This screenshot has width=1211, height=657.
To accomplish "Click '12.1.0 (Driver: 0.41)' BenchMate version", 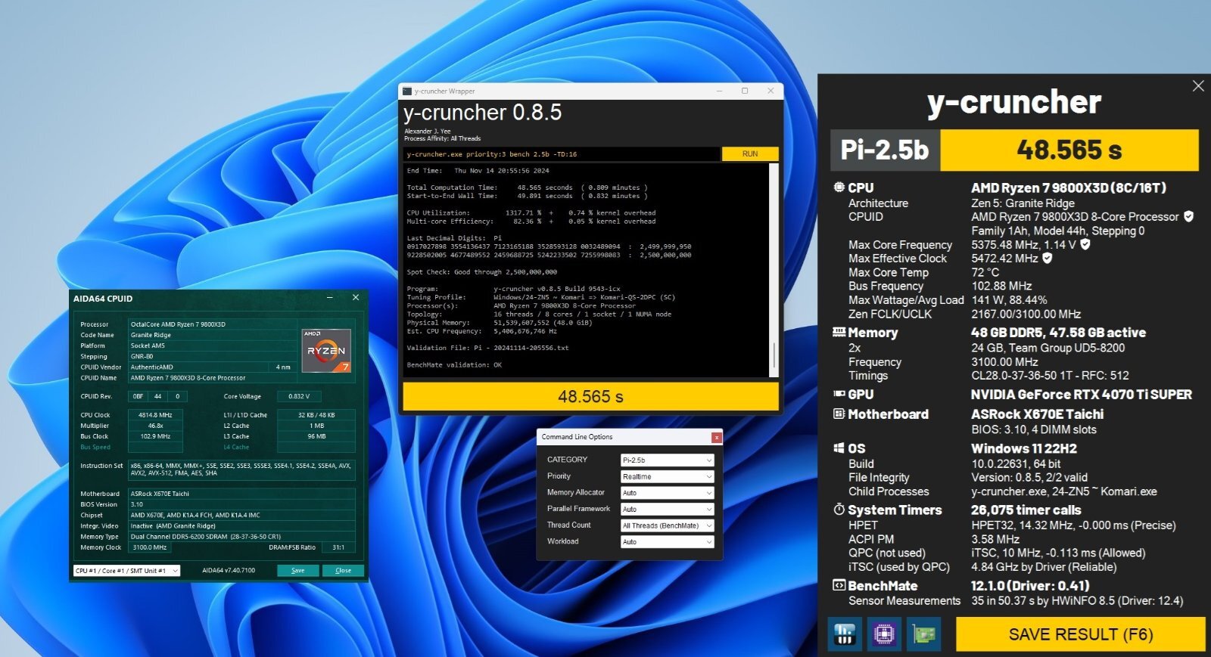I will point(1030,586).
